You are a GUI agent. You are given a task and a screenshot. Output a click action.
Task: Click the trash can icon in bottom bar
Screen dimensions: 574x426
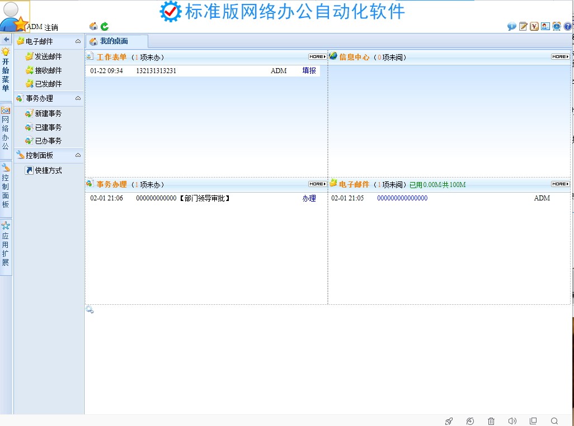[x=491, y=421]
